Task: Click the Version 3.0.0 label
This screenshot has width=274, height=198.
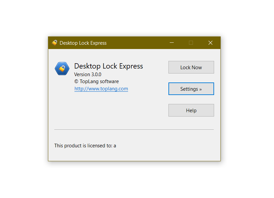Action: [x=87, y=74]
